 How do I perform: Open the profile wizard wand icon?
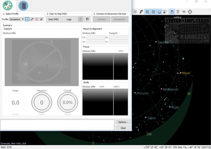(41, 19)
